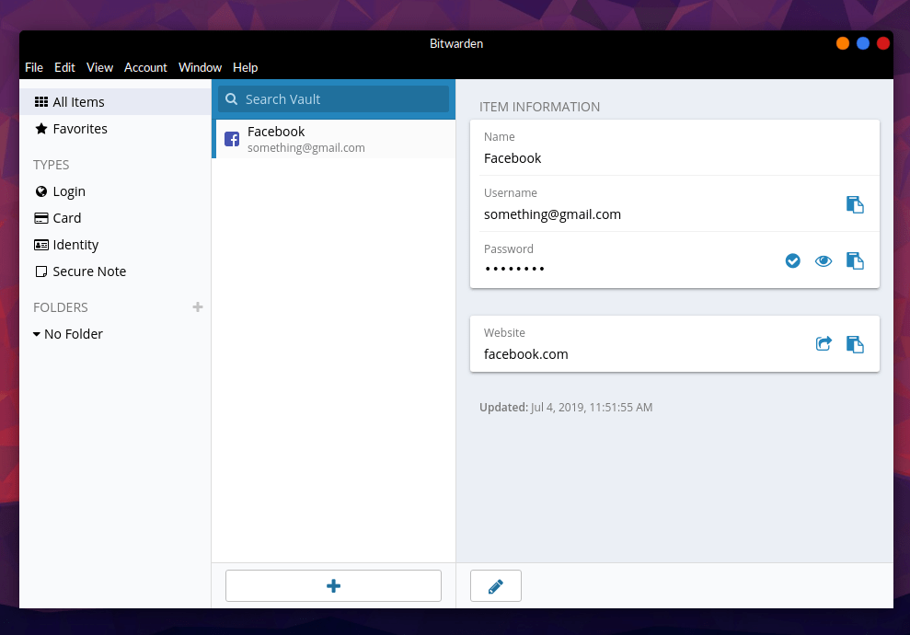Open the View menu
The image size is (910, 635).
(x=99, y=67)
